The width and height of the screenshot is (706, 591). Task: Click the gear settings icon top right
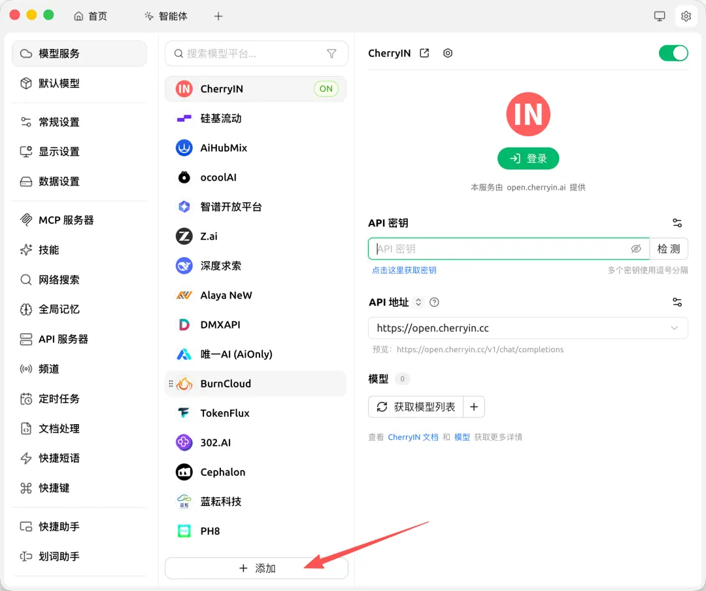(686, 16)
